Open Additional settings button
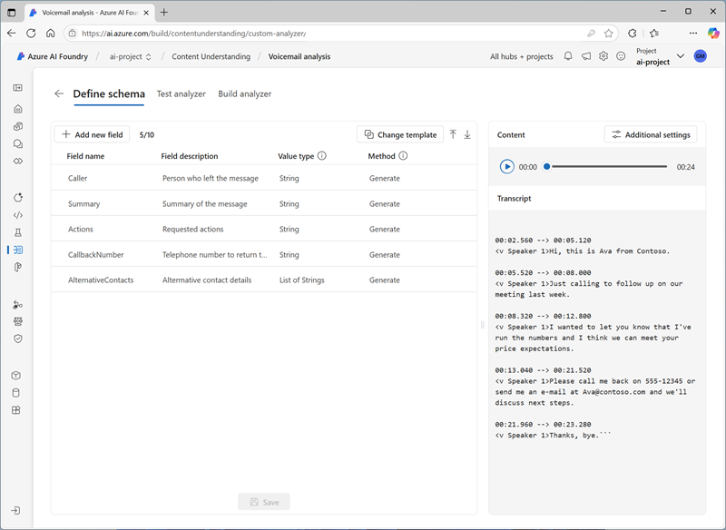 tap(651, 134)
